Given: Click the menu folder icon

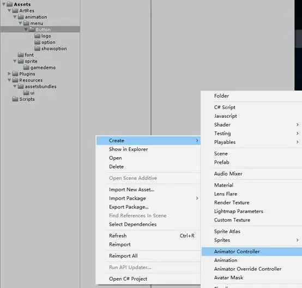Looking at the screenshot, I should [26, 23].
